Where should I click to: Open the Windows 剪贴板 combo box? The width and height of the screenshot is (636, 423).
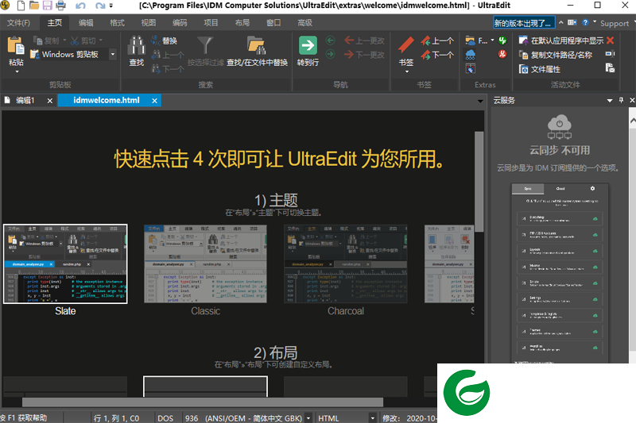tap(113, 54)
